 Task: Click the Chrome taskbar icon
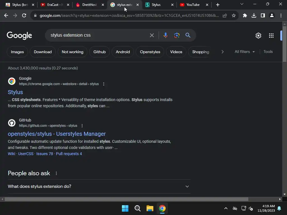[x=162, y=208]
